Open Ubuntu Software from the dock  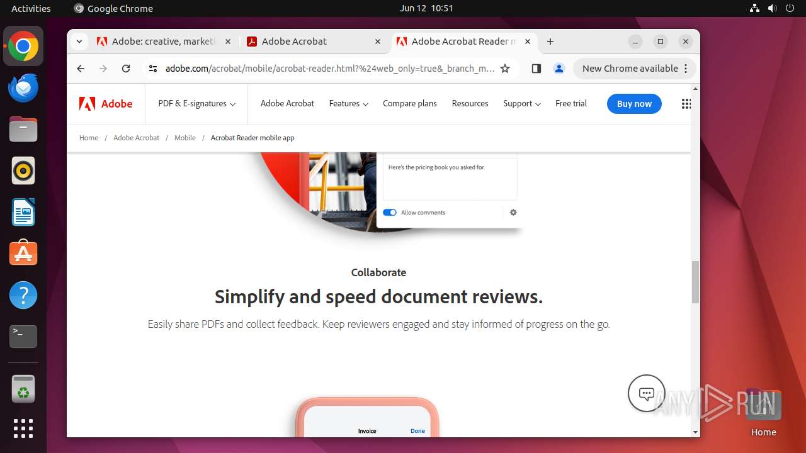coord(23,253)
